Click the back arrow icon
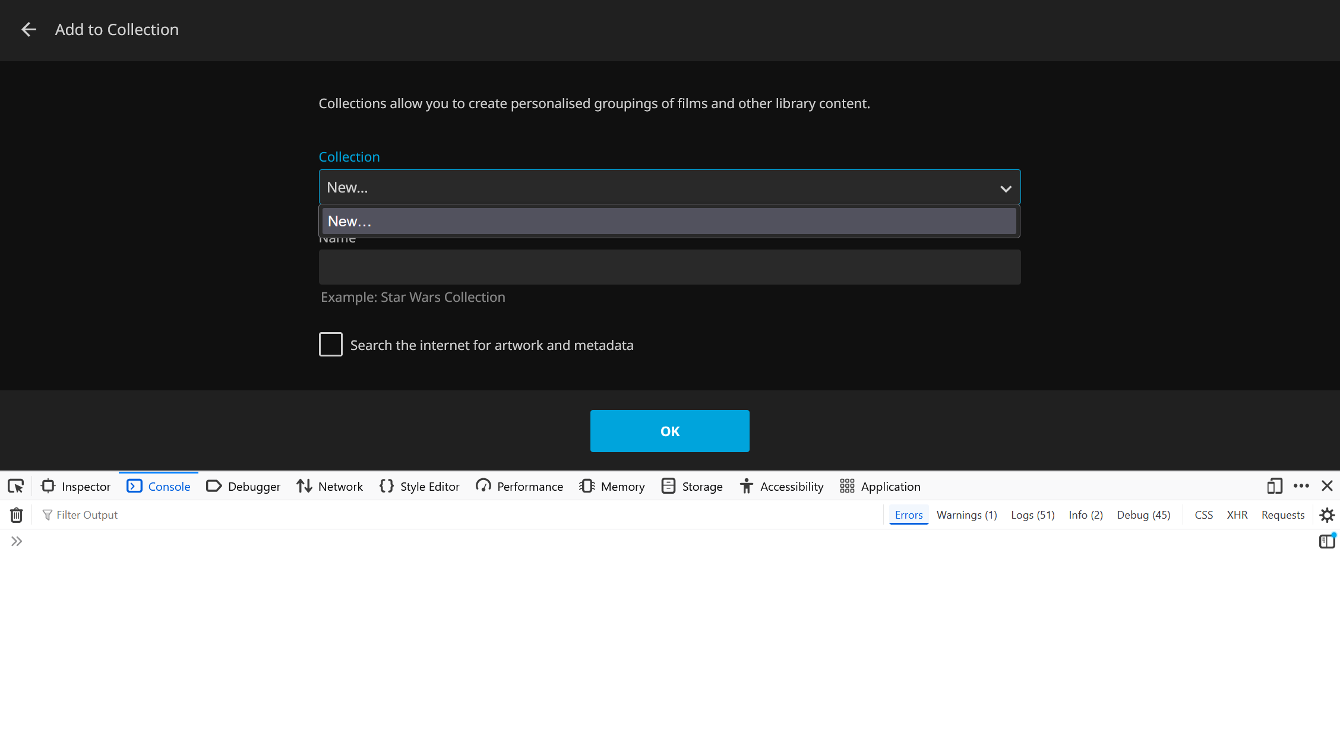Image resolution: width=1340 pixels, height=748 pixels. click(x=29, y=30)
